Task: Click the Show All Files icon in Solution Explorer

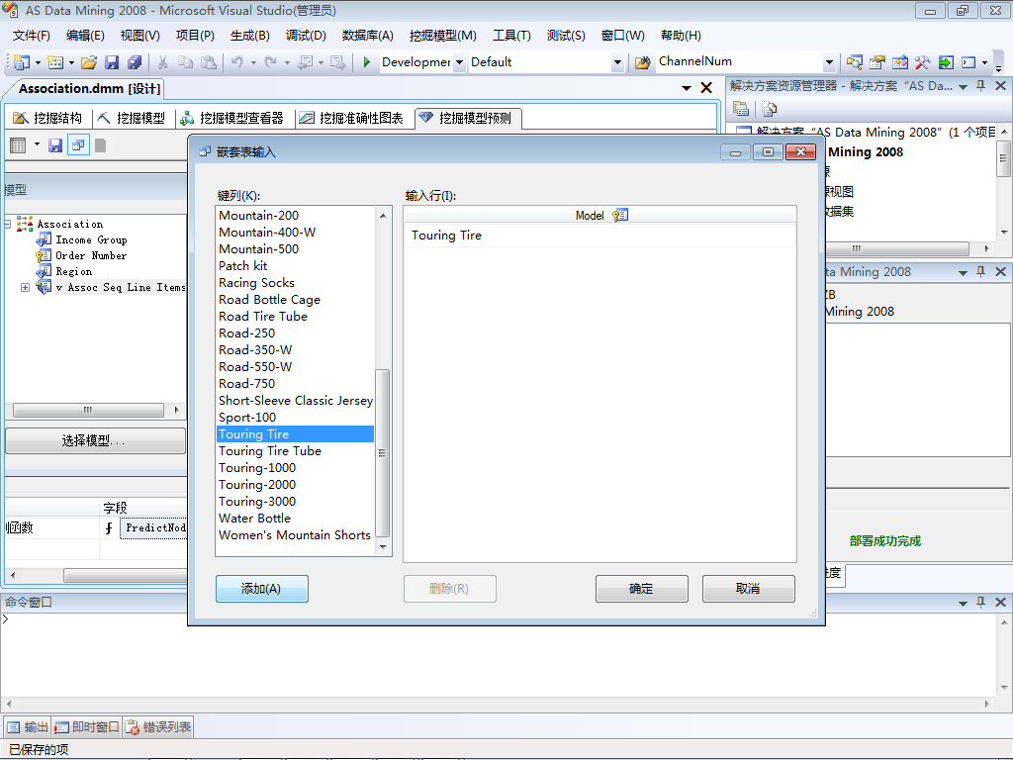Action: click(769, 109)
